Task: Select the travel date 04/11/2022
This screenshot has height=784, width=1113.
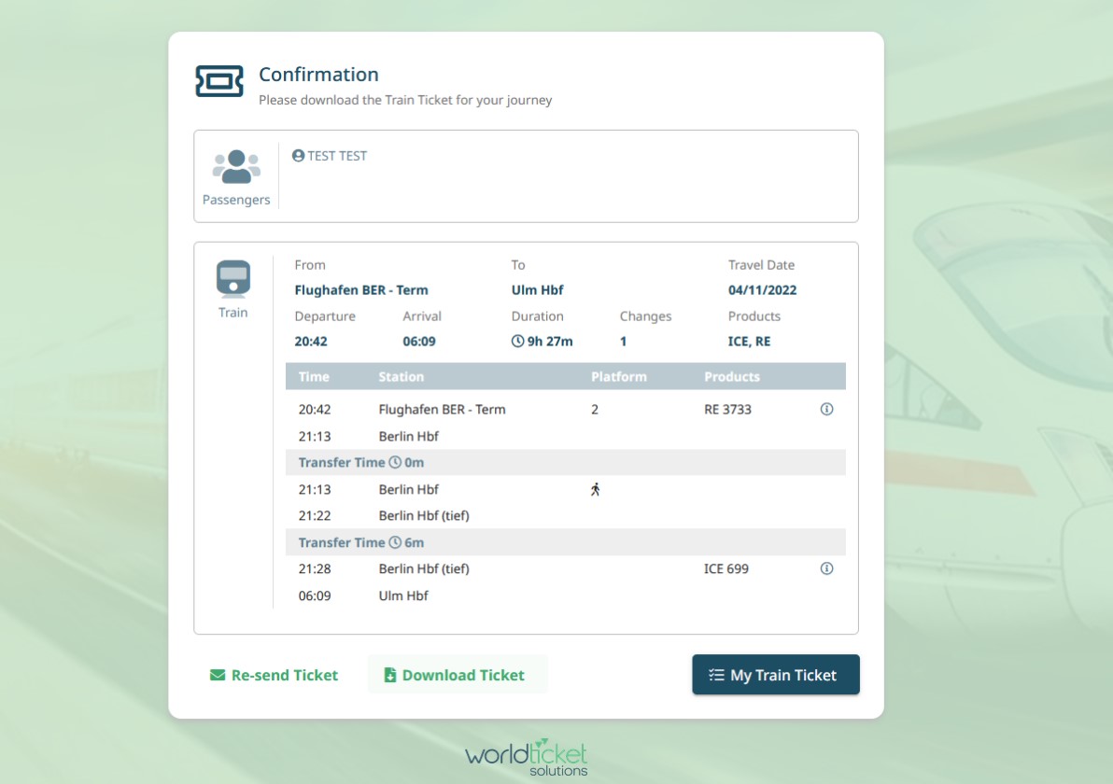Action: tap(762, 290)
